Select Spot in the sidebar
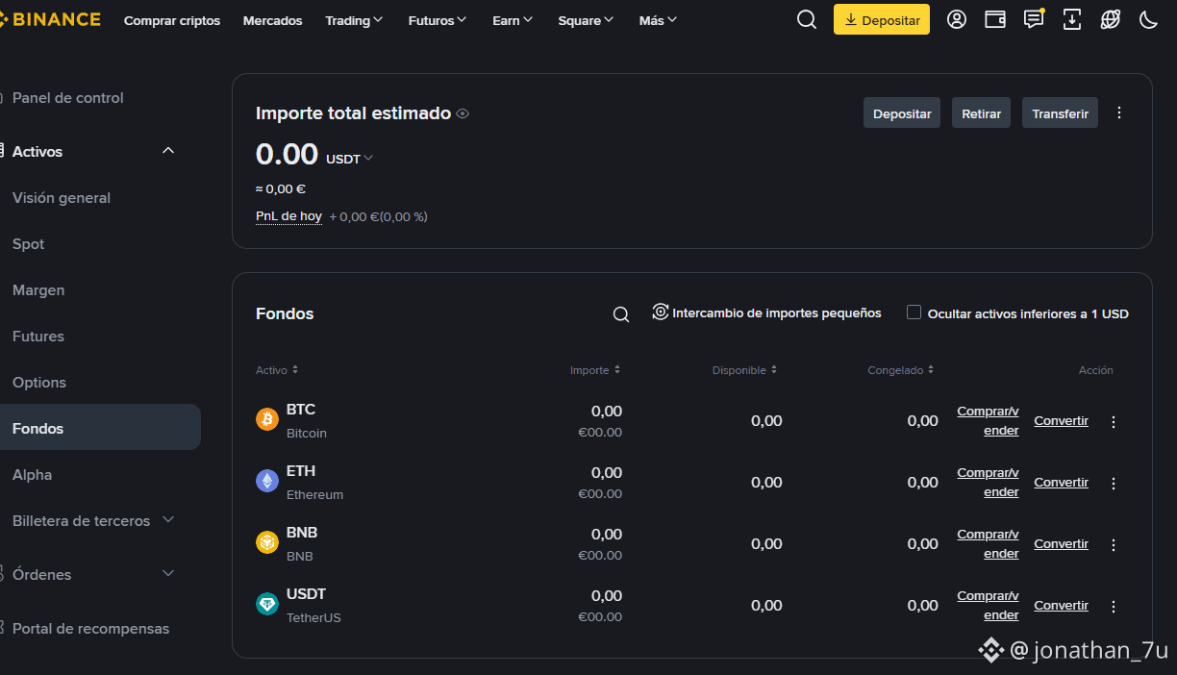 pyautogui.click(x=29, y=244)
